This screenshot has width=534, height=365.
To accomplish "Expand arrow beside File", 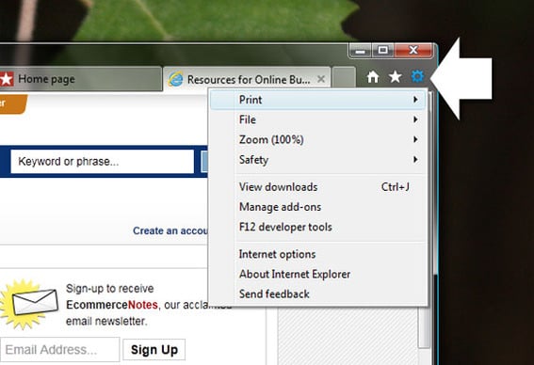I will click(x=415, y=119).
